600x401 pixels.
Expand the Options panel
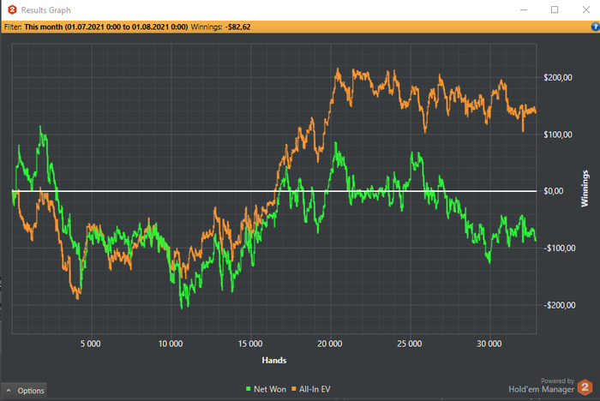click(25, 391)
